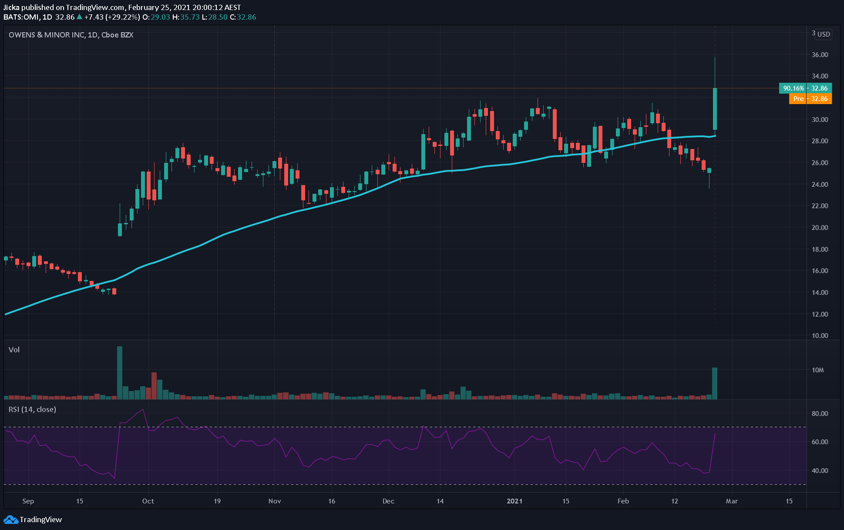Viewport: 844px width, 530px height.
Task: Click the 60.00 RSI axis label
Action: pos(820,442)
